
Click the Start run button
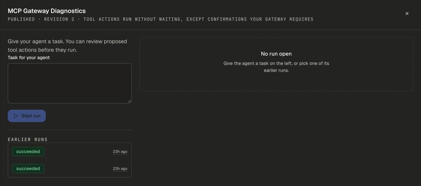tap(27, 116)
